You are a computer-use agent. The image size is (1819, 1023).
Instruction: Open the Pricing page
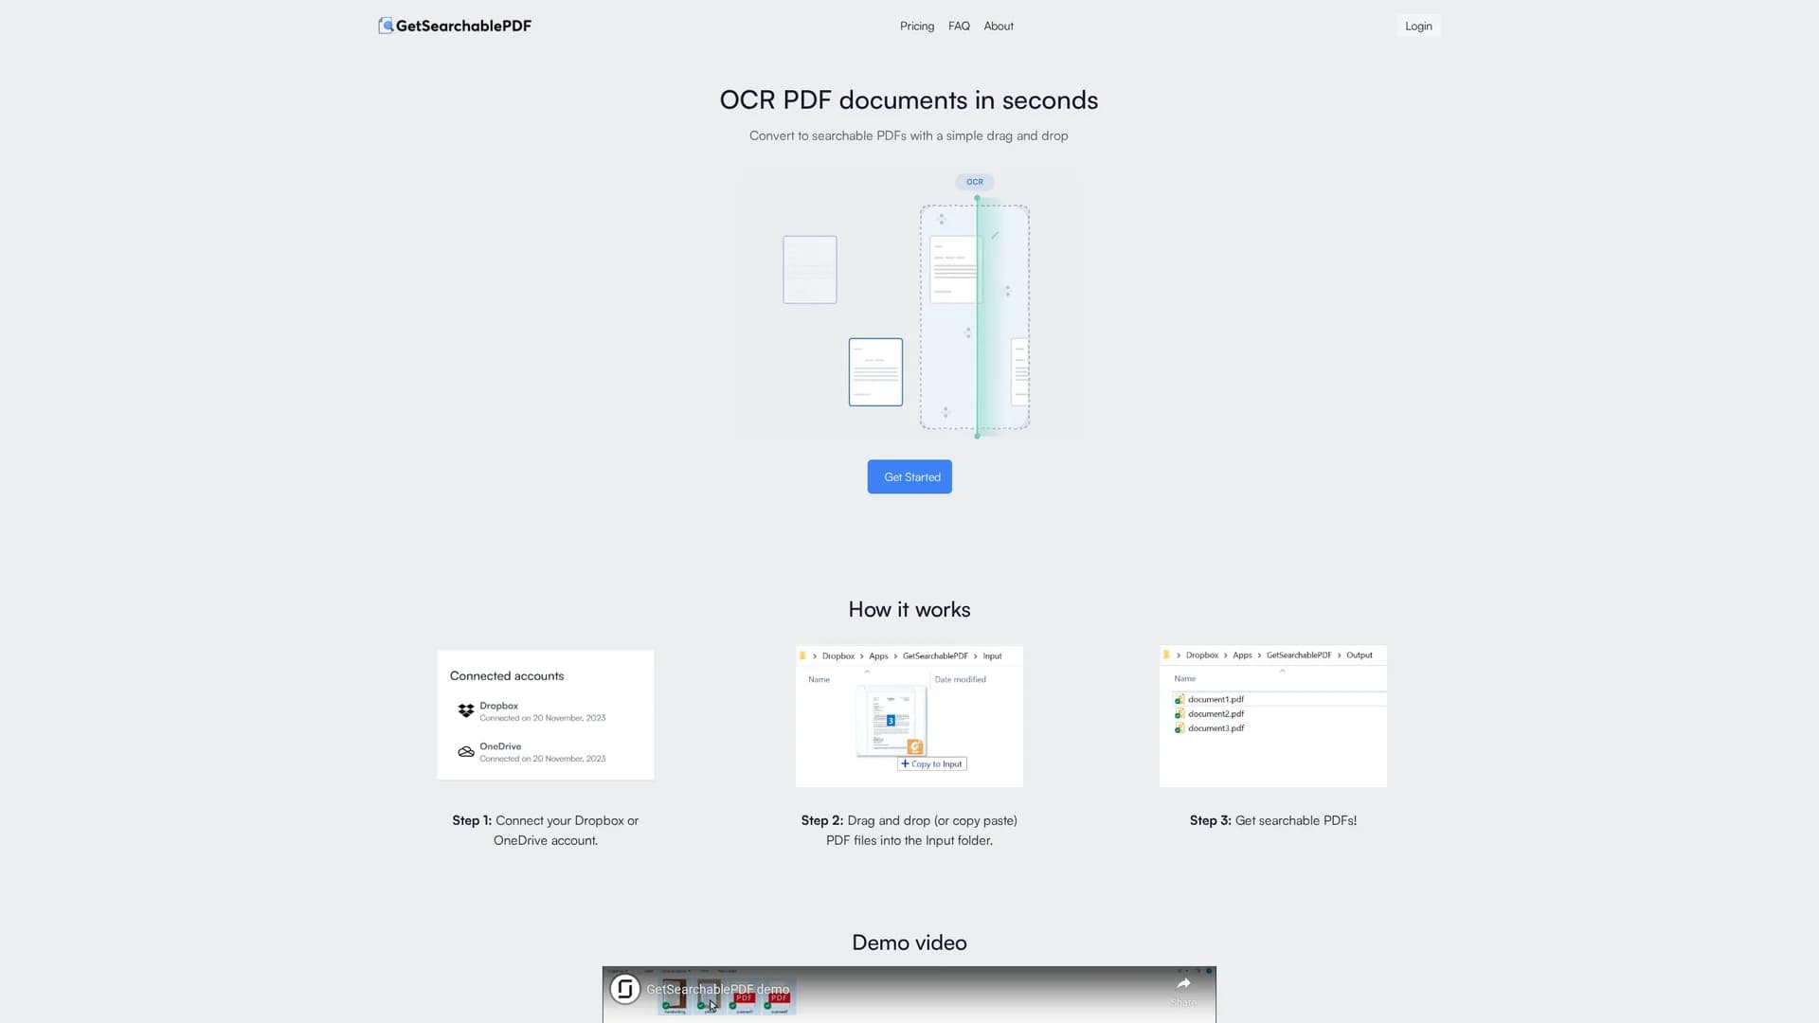click(916, 27)
